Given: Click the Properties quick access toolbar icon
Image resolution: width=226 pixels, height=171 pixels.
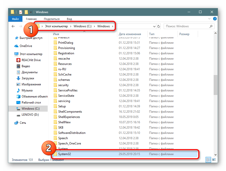Looking at the screenshot, I should (x=21, y=12).
